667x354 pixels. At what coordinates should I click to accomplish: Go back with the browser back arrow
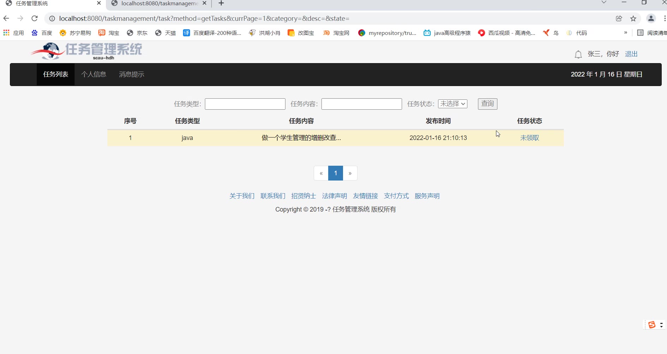click(6, 18)
